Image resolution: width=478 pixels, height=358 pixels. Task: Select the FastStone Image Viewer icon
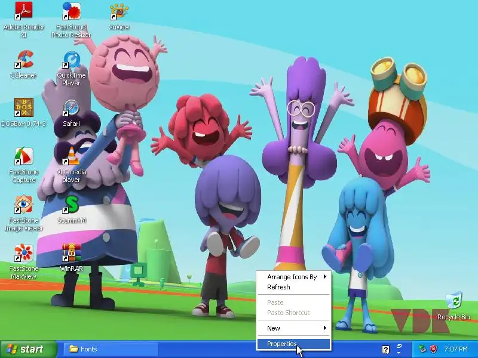tap(24, 204)
